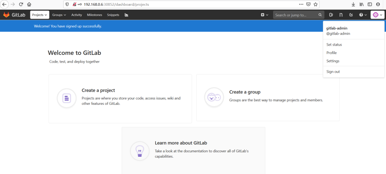Open the browser library icon

pos(362,4)
